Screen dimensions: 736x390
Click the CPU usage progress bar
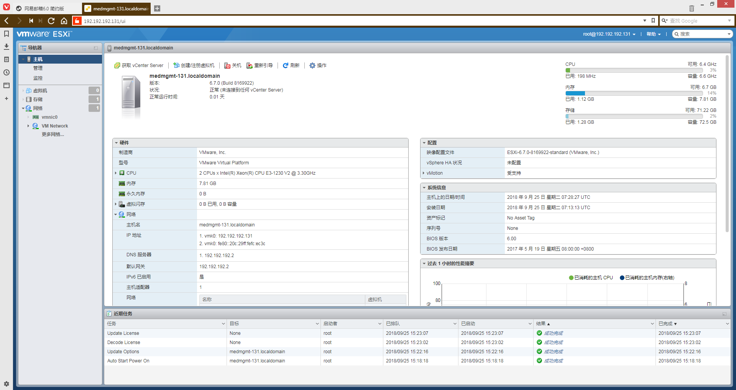click(634, 70)
